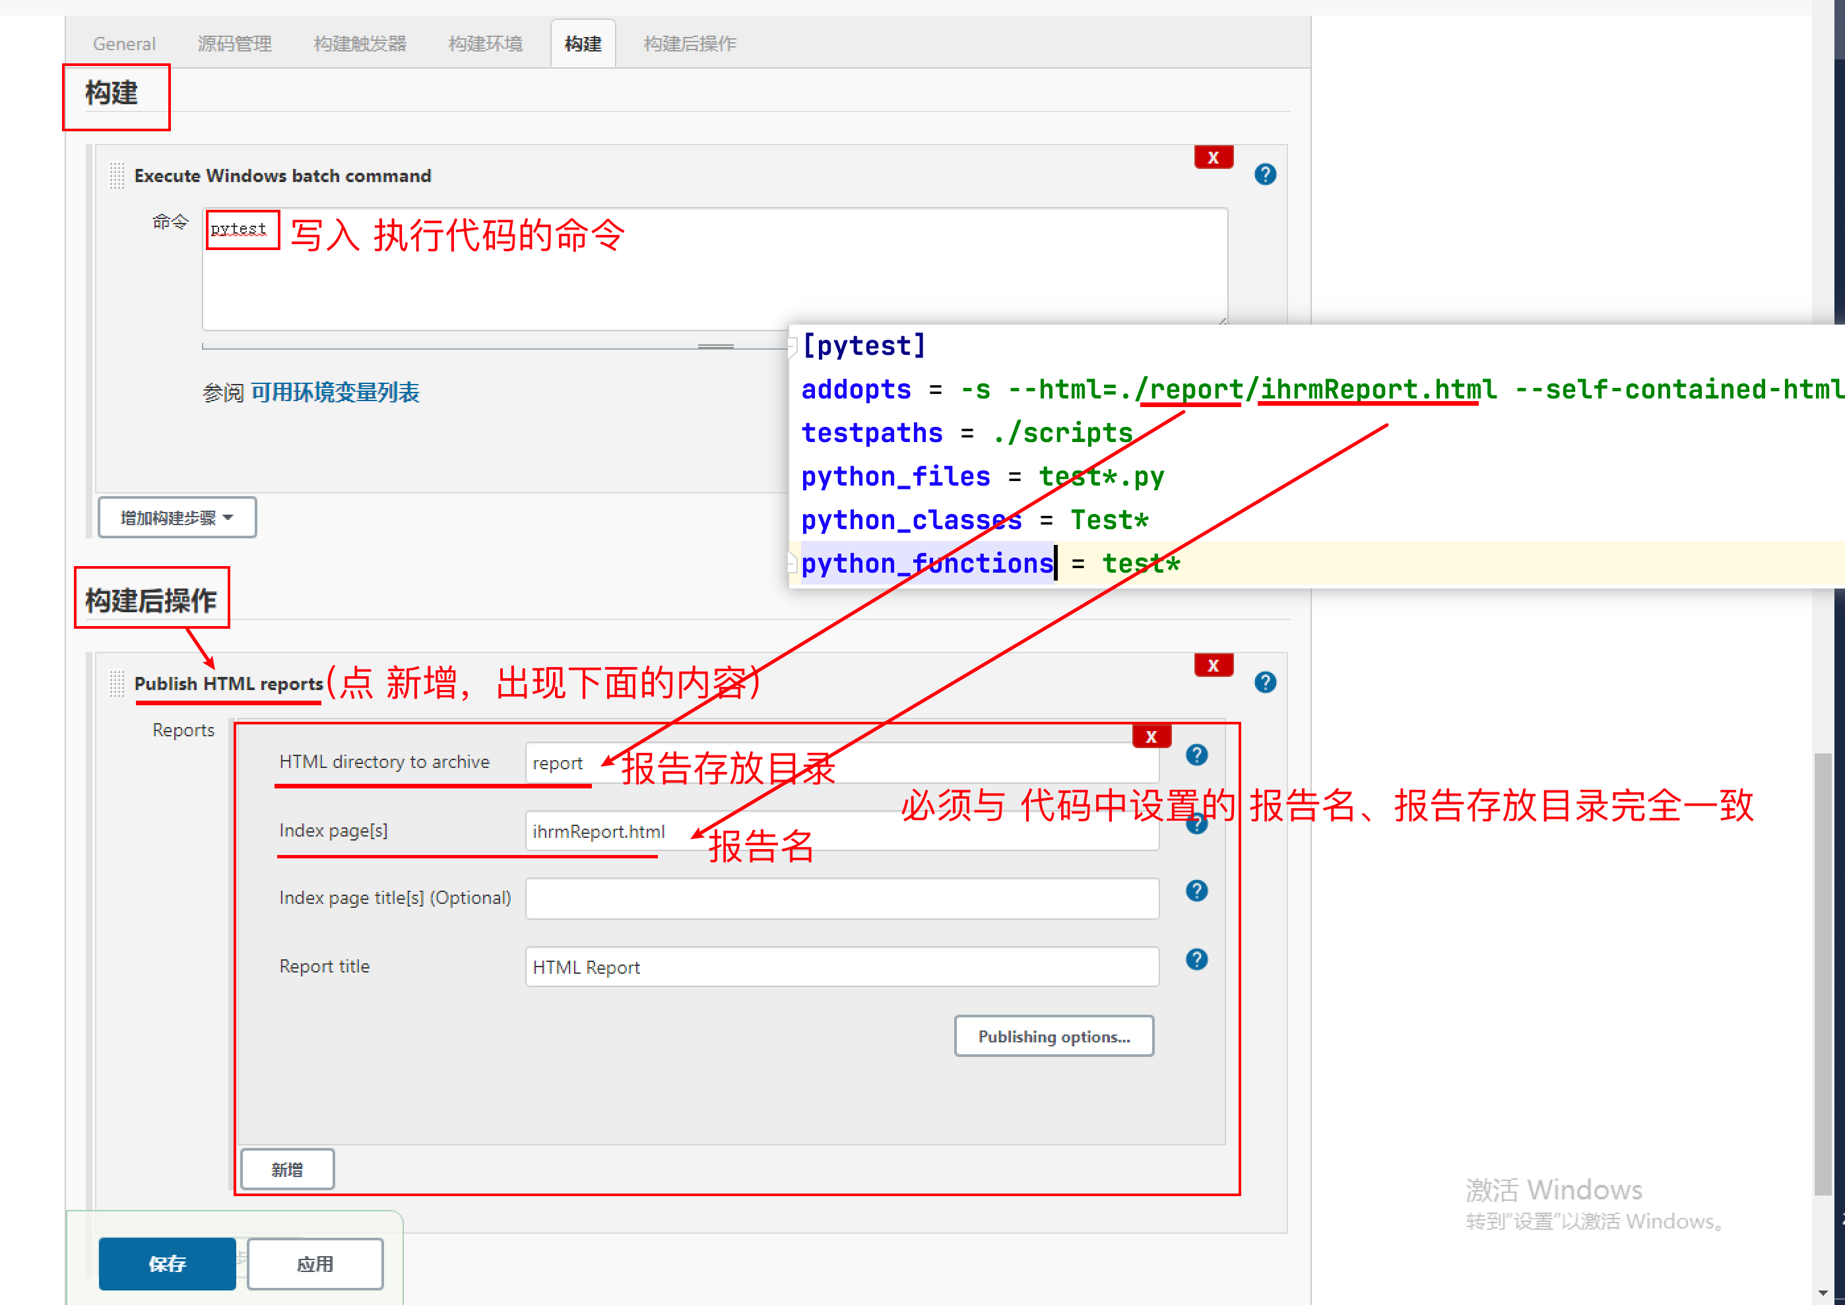Show help for Report title field

pyautogui.click(x=1196, y=959)
